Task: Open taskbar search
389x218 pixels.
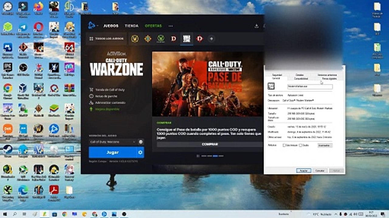Action: [x=15, y=214]
